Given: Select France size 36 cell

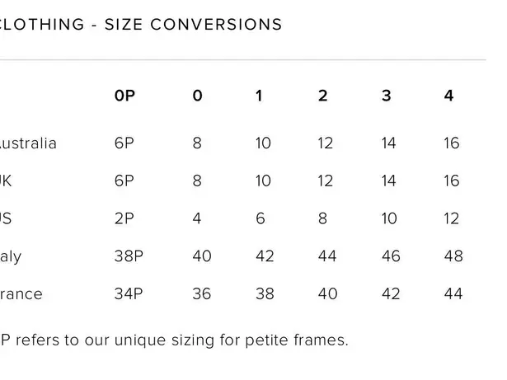Looking at the screenshot, I should pos(200,294).
